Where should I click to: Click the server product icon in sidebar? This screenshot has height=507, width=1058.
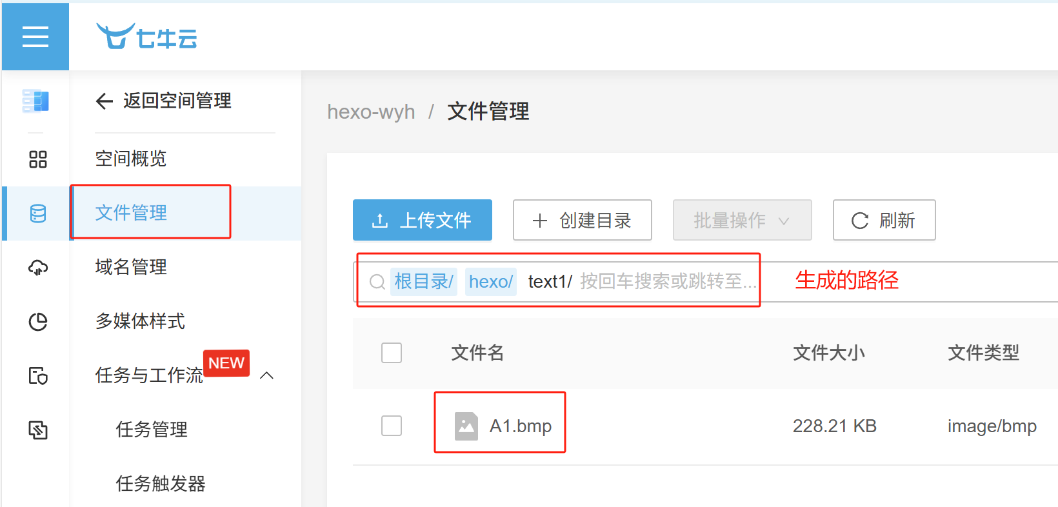(x=35, y=101)
